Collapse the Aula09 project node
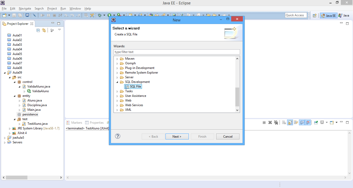Image resolution: width=353 pixels, height=188 pixels. click(5, 73)
